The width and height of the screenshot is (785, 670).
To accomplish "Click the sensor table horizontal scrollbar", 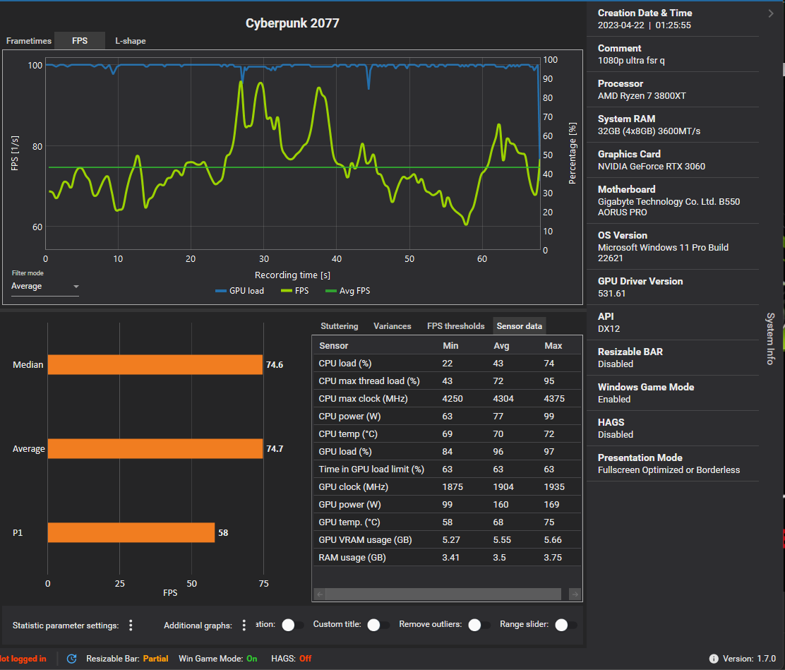I will [x=443, y=594].
